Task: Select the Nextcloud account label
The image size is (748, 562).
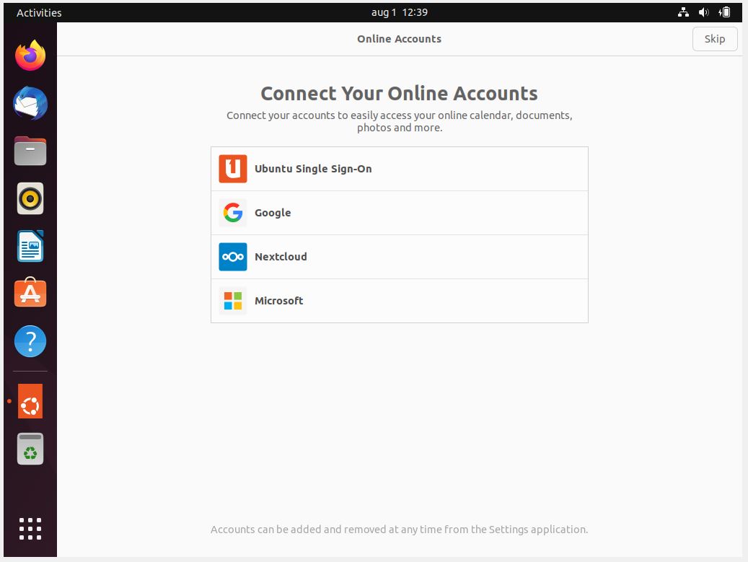Action: coord(281,257)
